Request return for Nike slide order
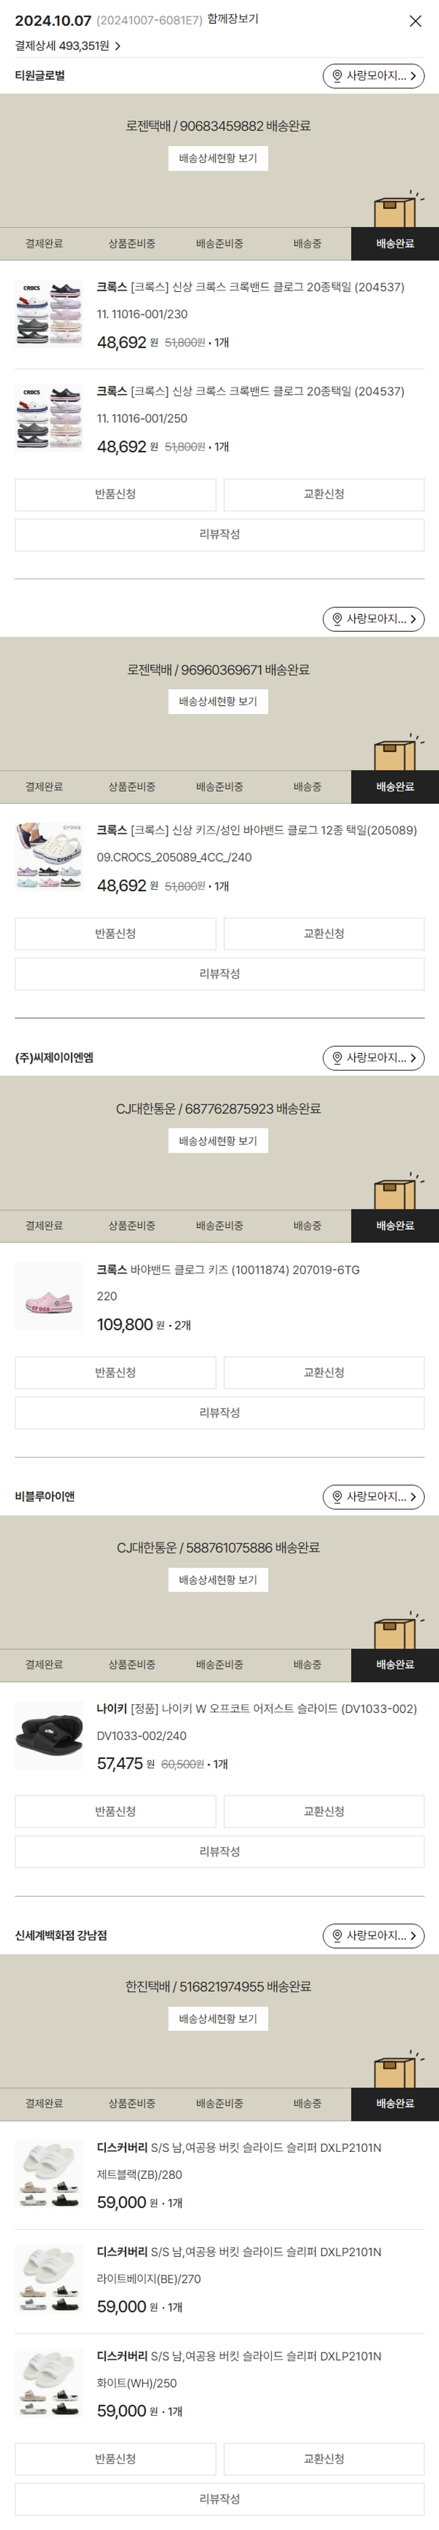This screenshot has width=439, height=2530. pos(116,1811)
